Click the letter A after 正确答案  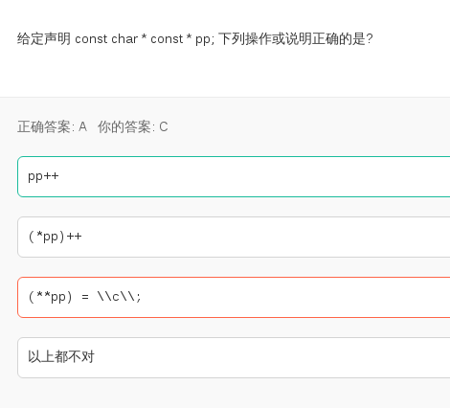(x=82, y=126)
